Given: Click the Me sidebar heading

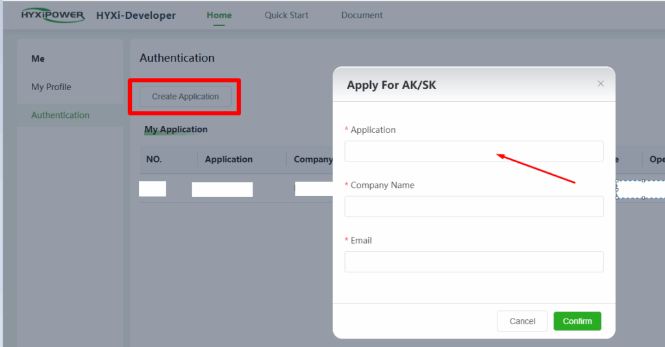Looking at the screenshot, I should [x=38, y=58].
